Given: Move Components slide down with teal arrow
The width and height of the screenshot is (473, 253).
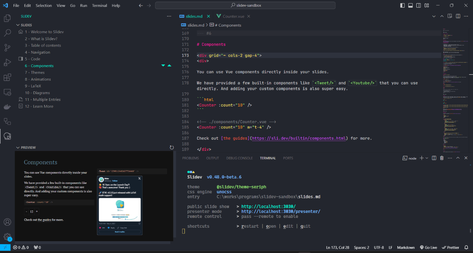Looking at the screenshot, I should [x=163, y=66].
